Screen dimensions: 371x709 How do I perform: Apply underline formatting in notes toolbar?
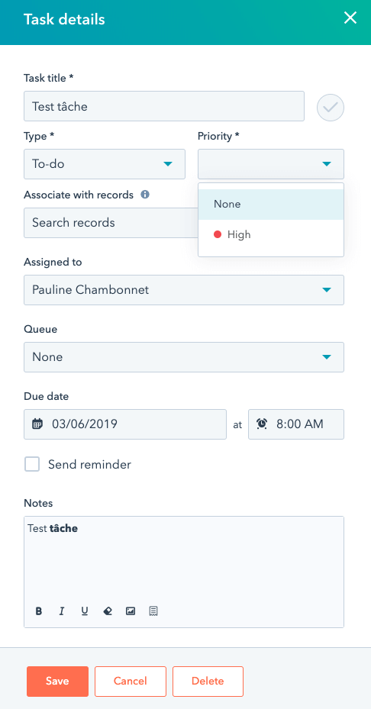point(85,611)
